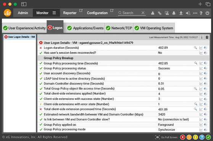This screenshot has height=141, width=213.
Task: Open the help question mark icon
Action: pyautogui.click(x=201, y=13)
